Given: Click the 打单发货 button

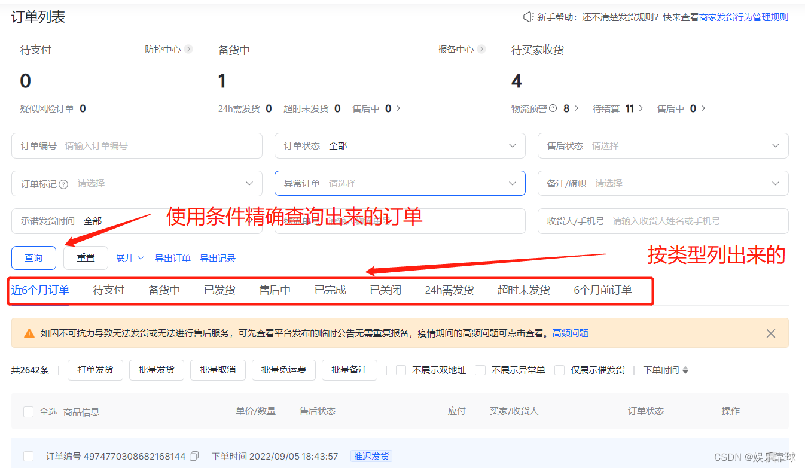Looking at the screenshot, I should [x=95, y=370].
